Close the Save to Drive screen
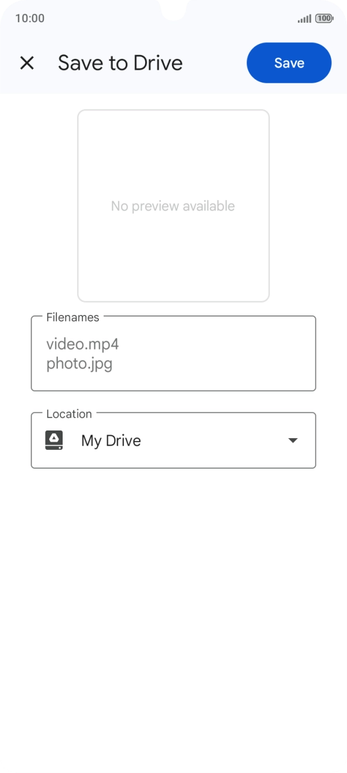Screen dimensions: 347x773 (27, 63)
